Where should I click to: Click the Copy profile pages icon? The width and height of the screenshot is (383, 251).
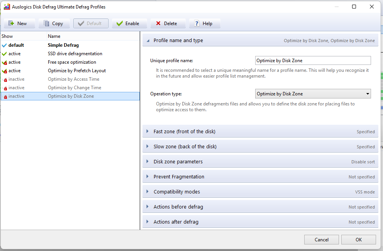[x=46, y=24]
